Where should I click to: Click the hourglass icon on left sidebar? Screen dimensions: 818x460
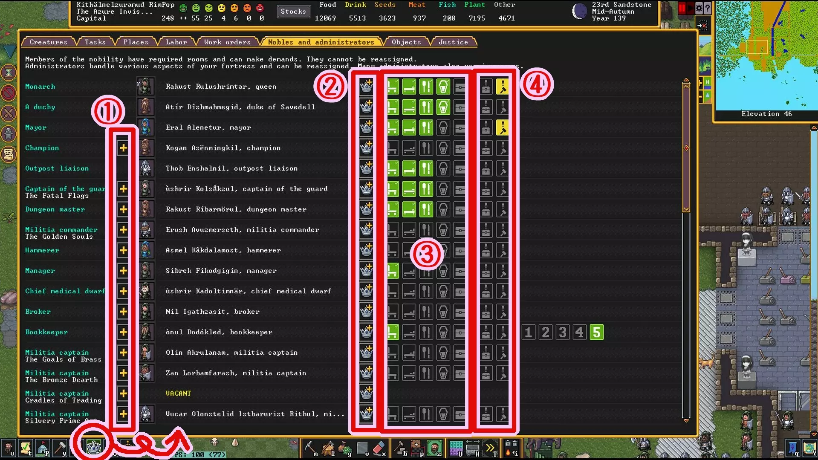point(9,72)
